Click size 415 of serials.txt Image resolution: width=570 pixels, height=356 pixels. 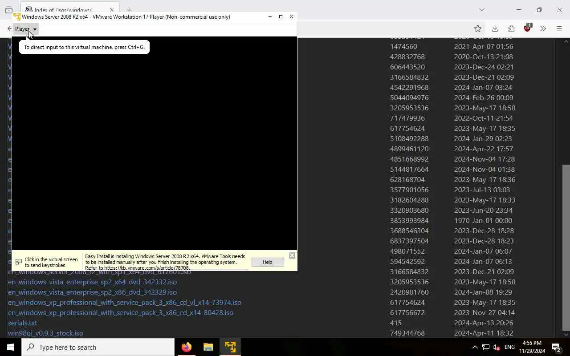point(396,323)
